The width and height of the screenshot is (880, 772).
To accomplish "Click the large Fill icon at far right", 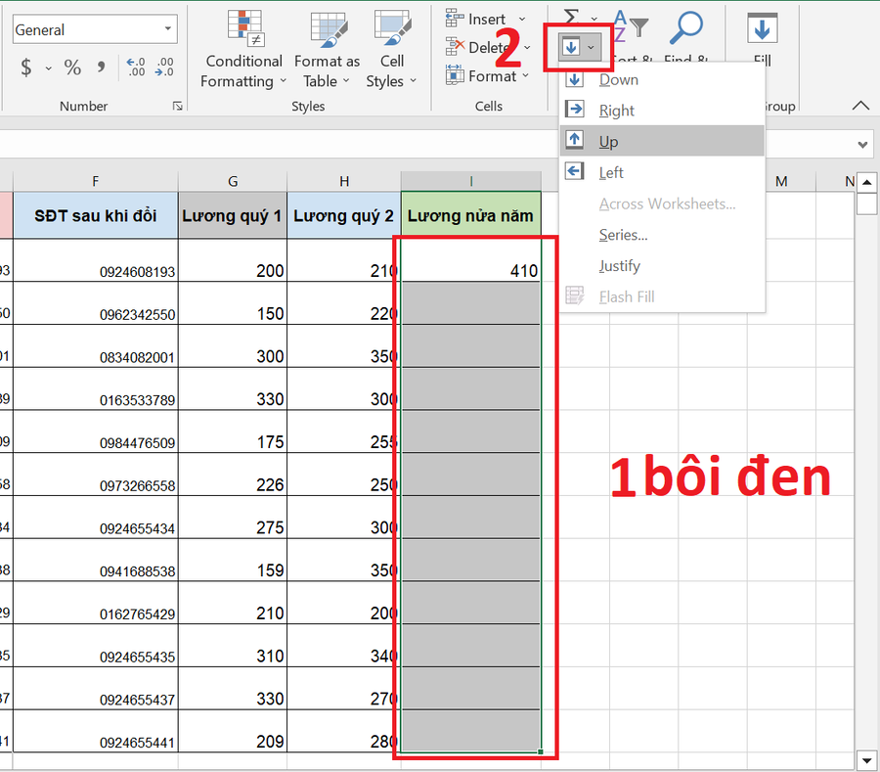I will coord(762,28).
